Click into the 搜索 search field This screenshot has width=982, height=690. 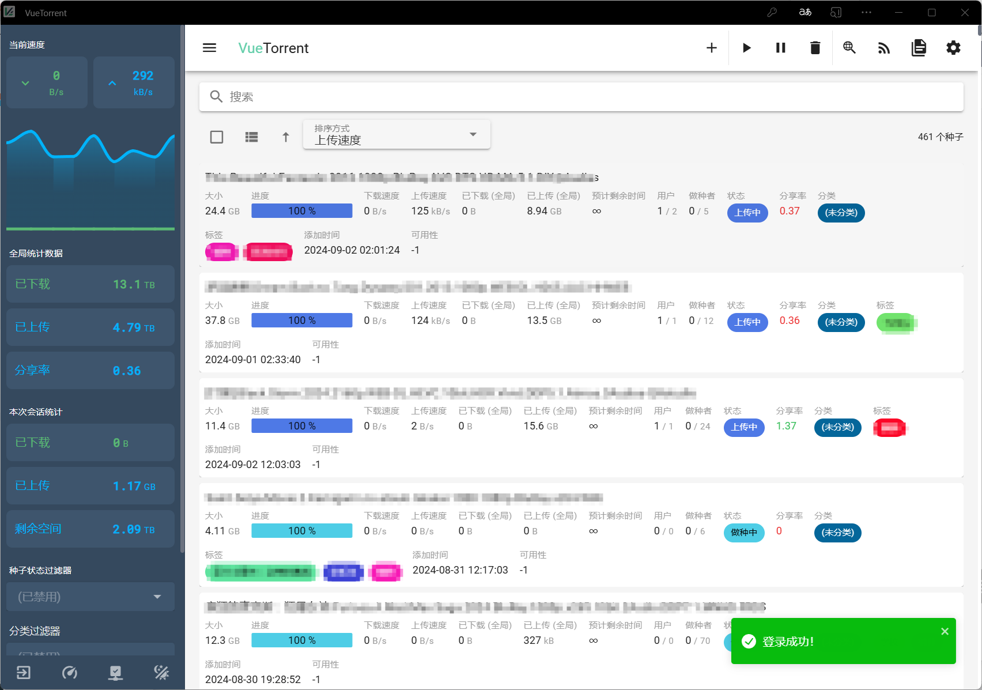point(581,97)
